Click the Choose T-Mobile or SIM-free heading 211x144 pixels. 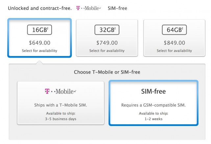click(107, 72)
